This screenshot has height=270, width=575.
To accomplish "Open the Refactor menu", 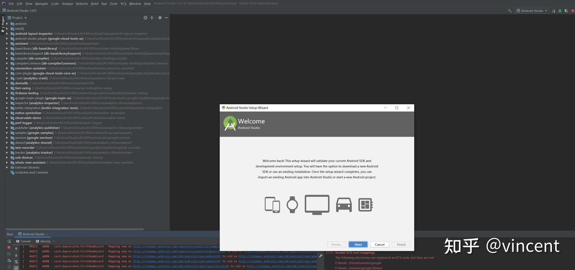I will pyautogui.click(x=81, y=3).
